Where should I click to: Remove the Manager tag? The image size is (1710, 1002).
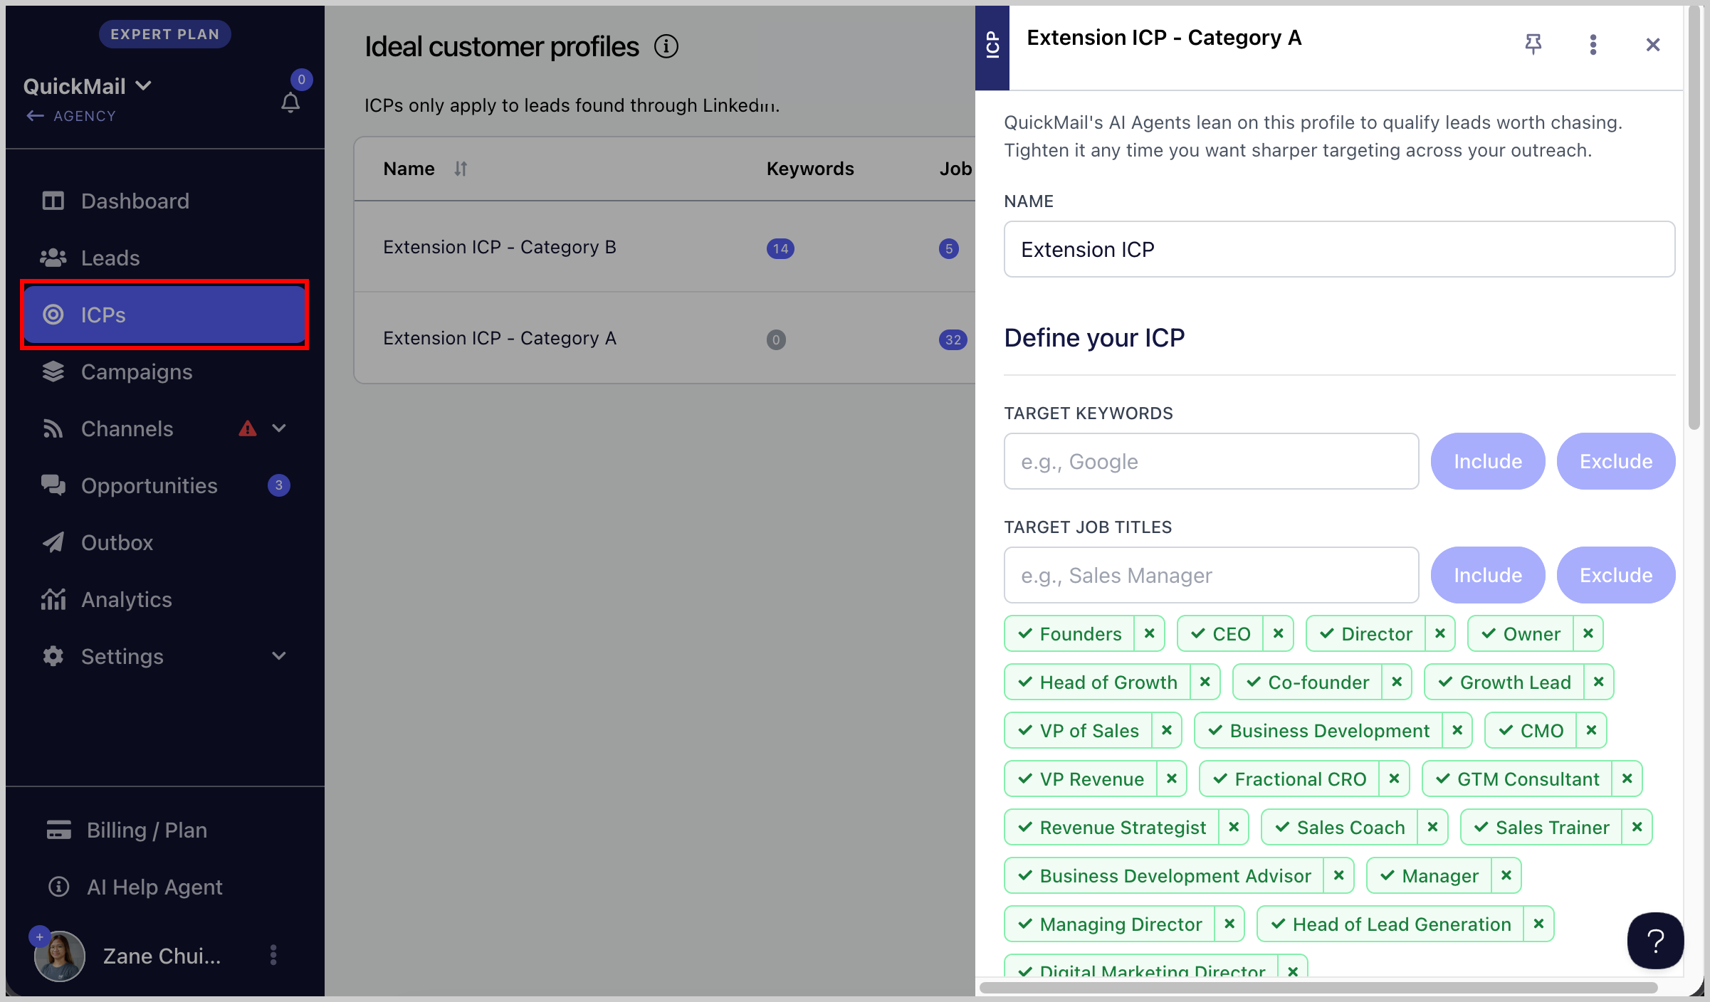click(x=1506, y=875)
